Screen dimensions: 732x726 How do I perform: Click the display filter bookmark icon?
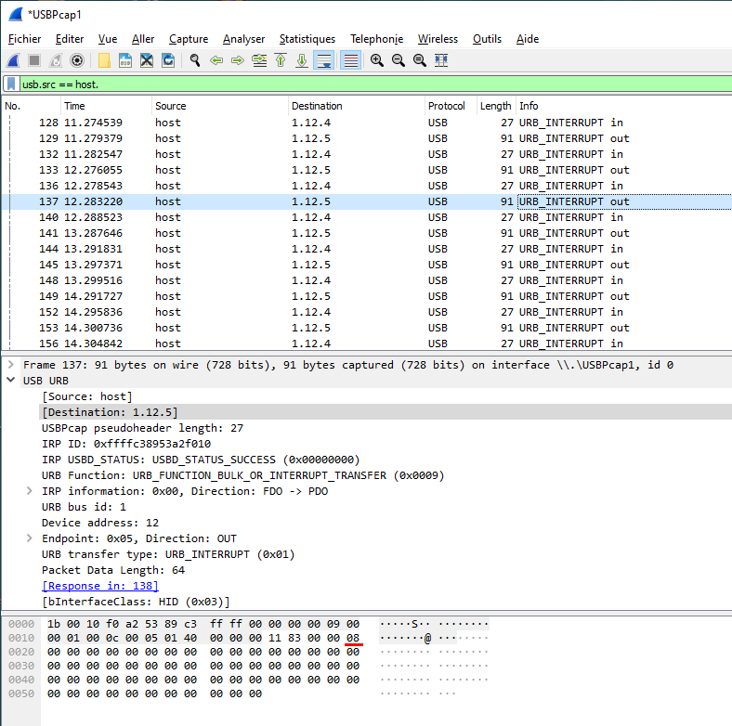point(11,84)
